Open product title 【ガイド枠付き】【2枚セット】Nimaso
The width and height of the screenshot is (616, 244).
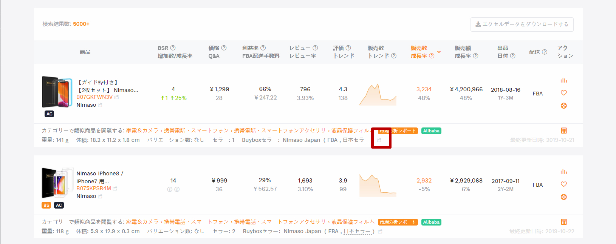pos(107,86)
